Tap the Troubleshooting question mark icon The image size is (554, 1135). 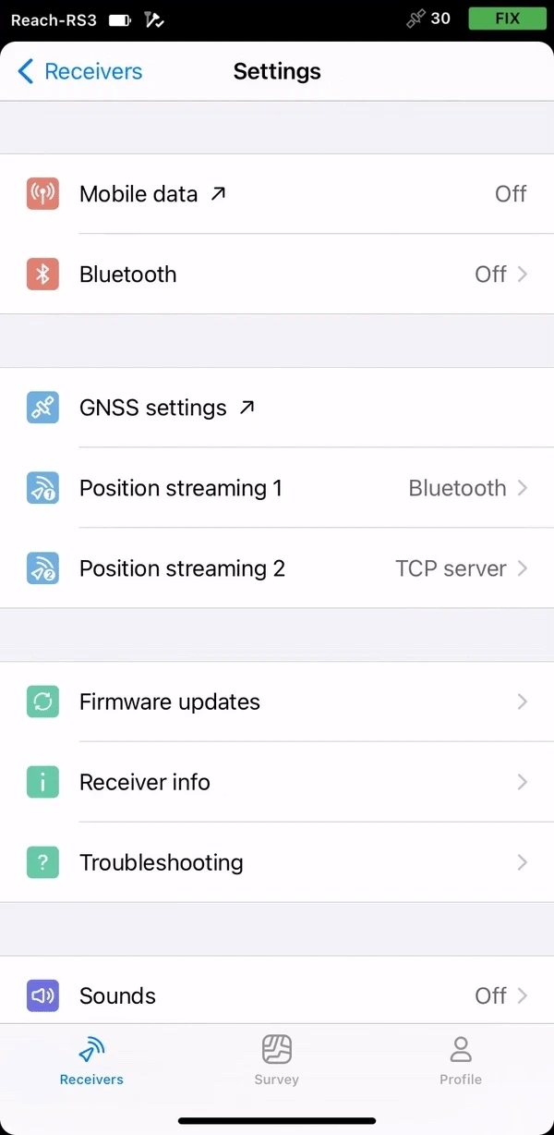(x=42, y=863)
